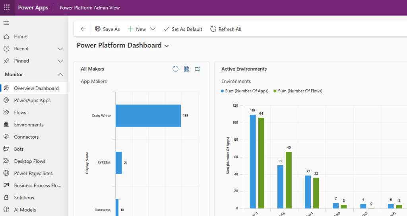This screenshot has height=216, width=407.
Task: Open the New dropdown arrow
Action: tap(153, 29)
